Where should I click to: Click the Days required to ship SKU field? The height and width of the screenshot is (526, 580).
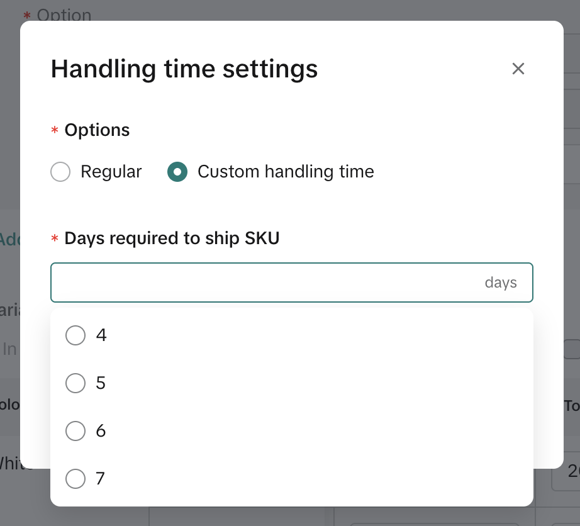click(264, 283)
